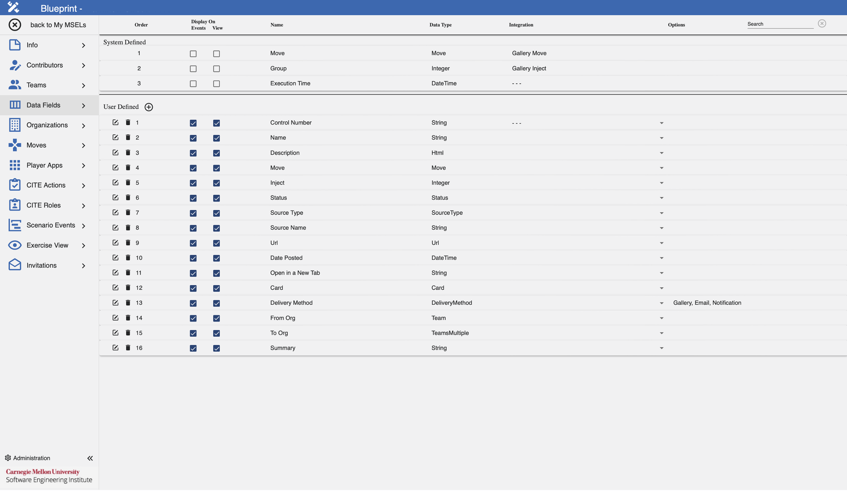Image resolution: width=847 pixels, height=491 pixels.
Task: Expand the options dropdown for Card field
Action: [661, 288]
